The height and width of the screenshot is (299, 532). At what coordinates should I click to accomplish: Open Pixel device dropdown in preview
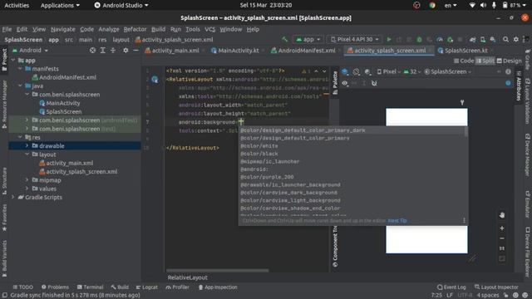pos(388,71)
